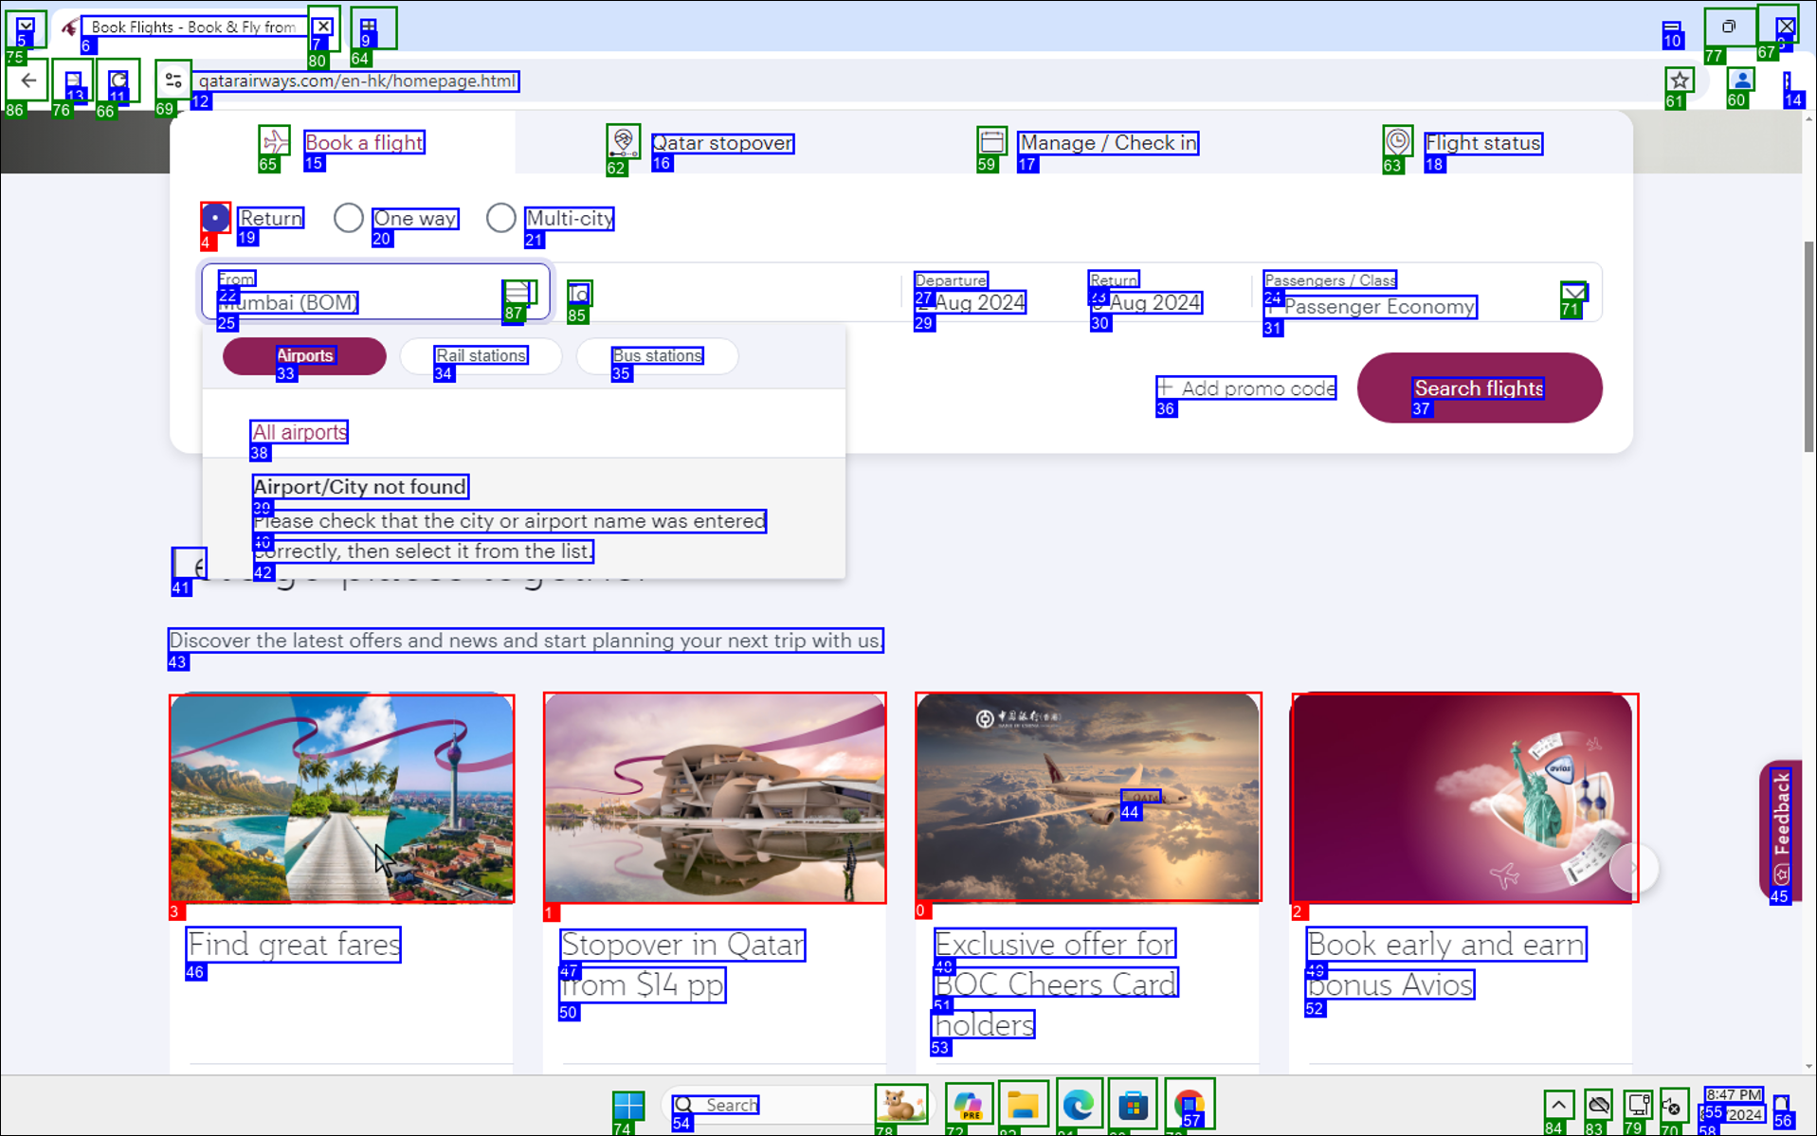Open the Book early and earn bonus Avios title
Screen dimensions: 1817x1136
coord(1445,964)
